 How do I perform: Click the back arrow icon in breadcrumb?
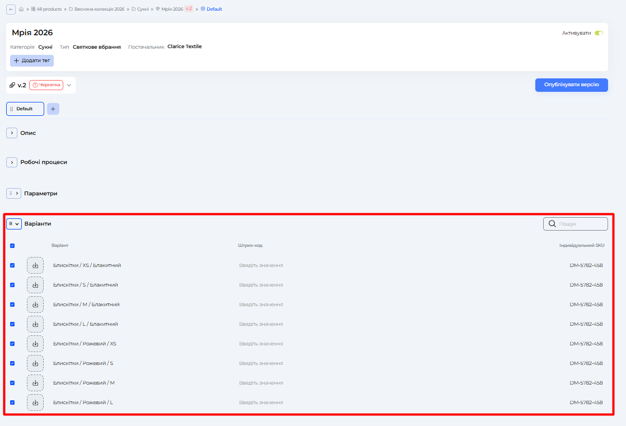click(11, 10)
